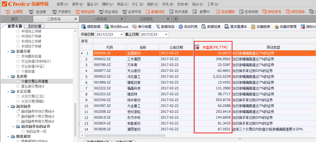Select the 河北宣工 name cell
The height and width of the screenshot is (142, 316).
[143, 77]
